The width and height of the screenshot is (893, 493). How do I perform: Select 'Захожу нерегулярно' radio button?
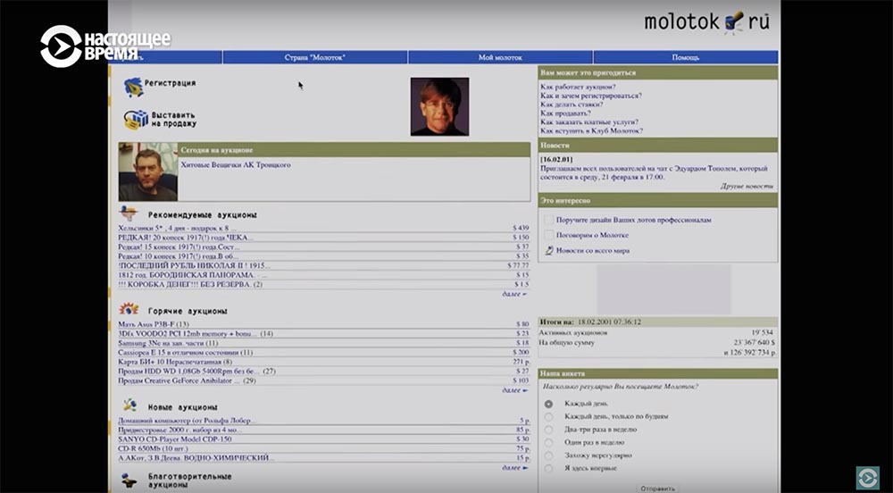[548, 455]
